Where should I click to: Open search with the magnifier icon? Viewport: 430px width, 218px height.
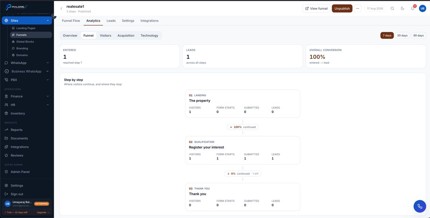[x=392, y=8]
